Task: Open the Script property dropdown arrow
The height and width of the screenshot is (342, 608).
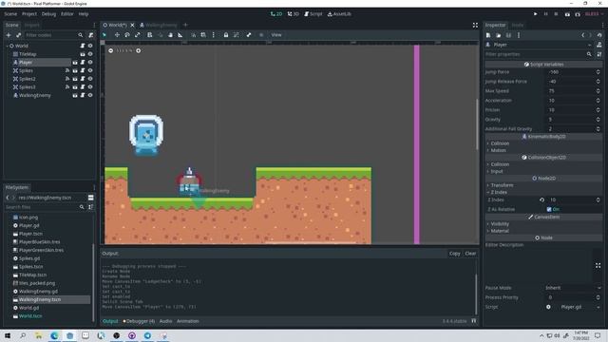Action: pos(598,307)
